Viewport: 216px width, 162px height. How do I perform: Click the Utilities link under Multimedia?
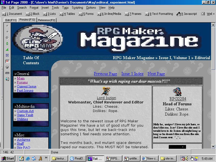tap(22, 119)
